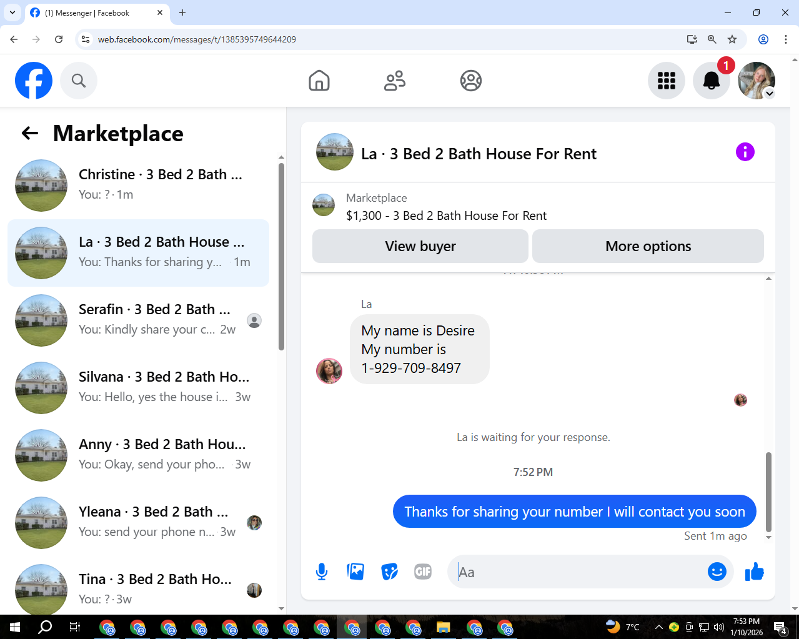
Task: Open Serafin's conversation in the list
Action: [x=138, y=320]
